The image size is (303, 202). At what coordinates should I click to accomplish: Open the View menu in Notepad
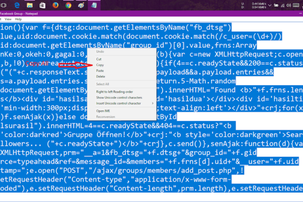click(8, 19)
